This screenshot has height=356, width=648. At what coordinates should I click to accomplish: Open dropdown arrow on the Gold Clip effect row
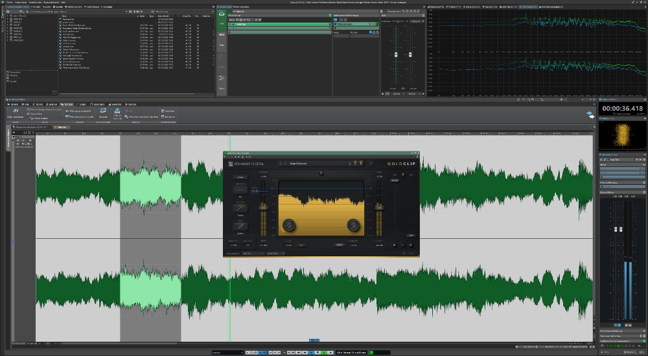click(330, 25)
